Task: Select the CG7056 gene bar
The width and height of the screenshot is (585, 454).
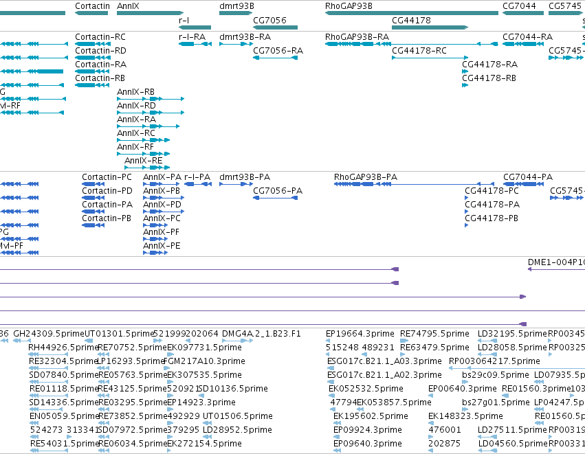Action: click(x=276, y=27)
